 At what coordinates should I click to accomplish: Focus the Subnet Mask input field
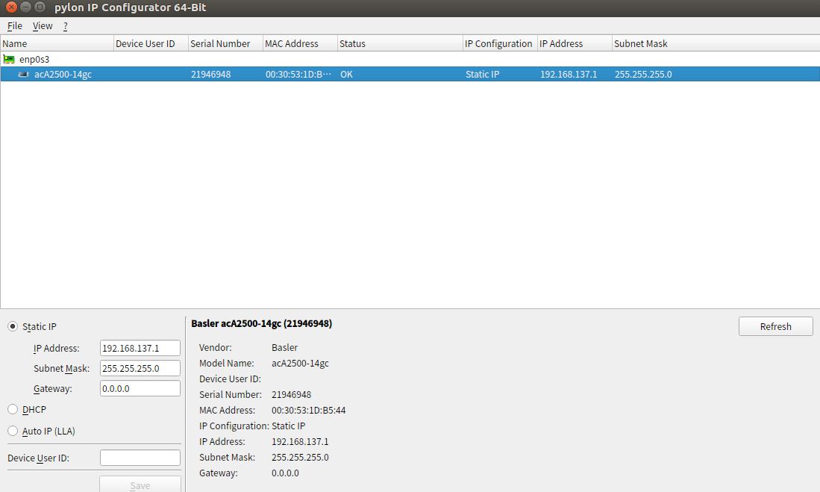point(140,368)
